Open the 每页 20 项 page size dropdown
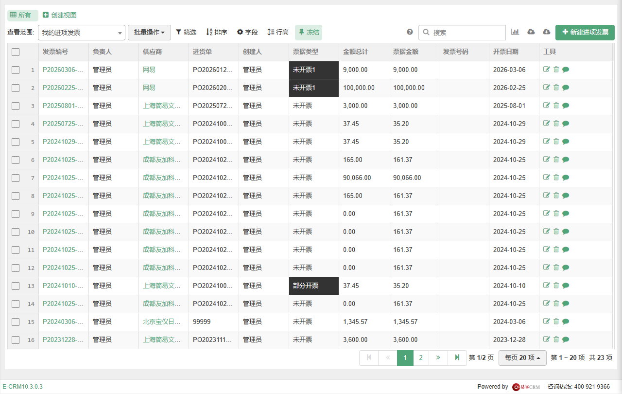622x394 pixels. point(522,358)
